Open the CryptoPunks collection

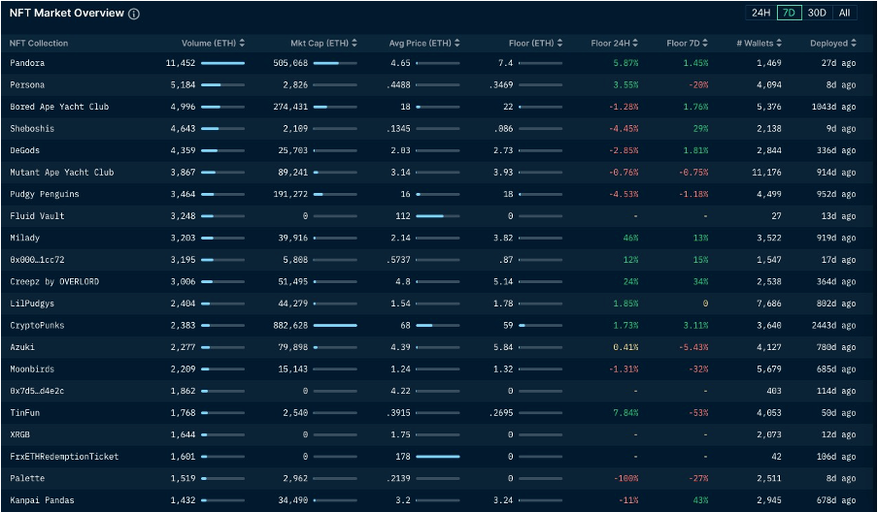[x=37, y=325]
